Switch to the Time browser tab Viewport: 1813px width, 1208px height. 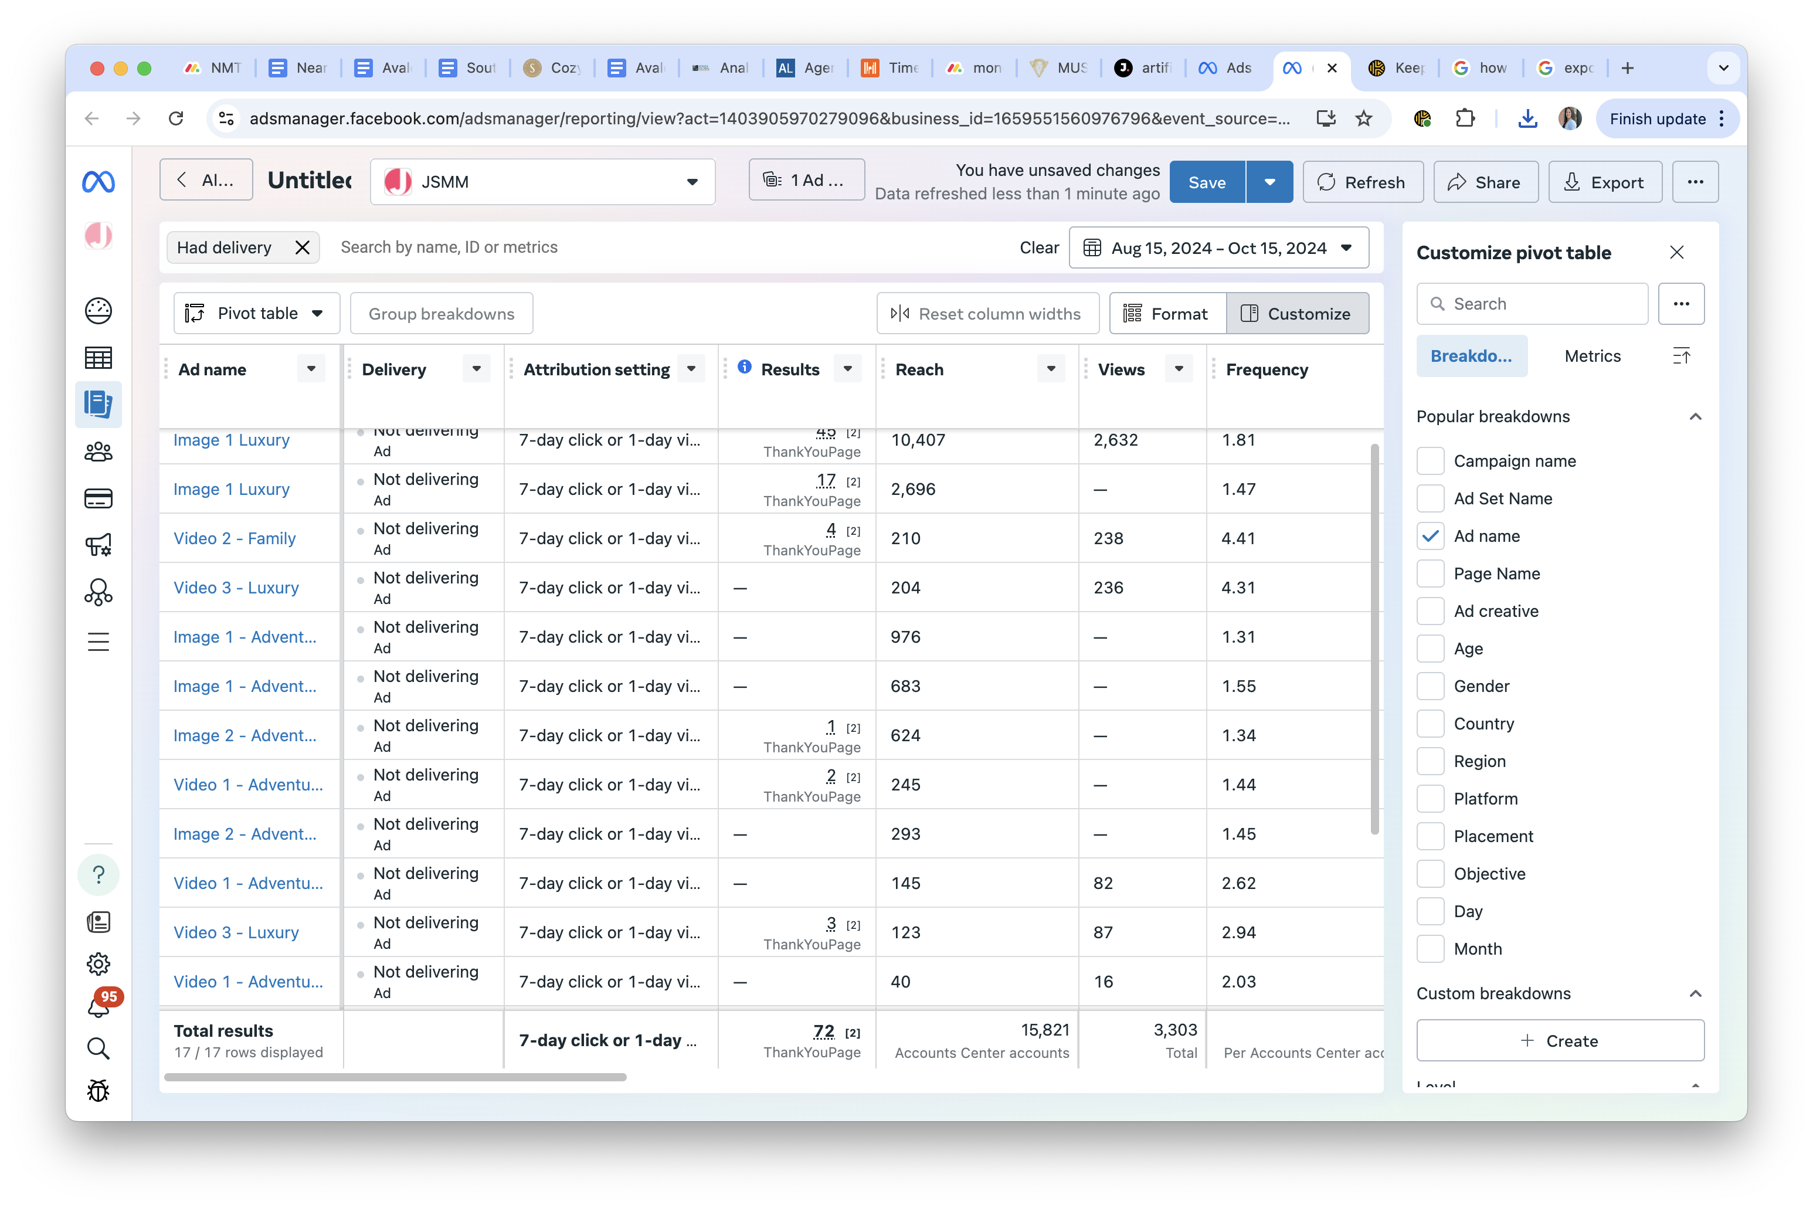[890, 68]
